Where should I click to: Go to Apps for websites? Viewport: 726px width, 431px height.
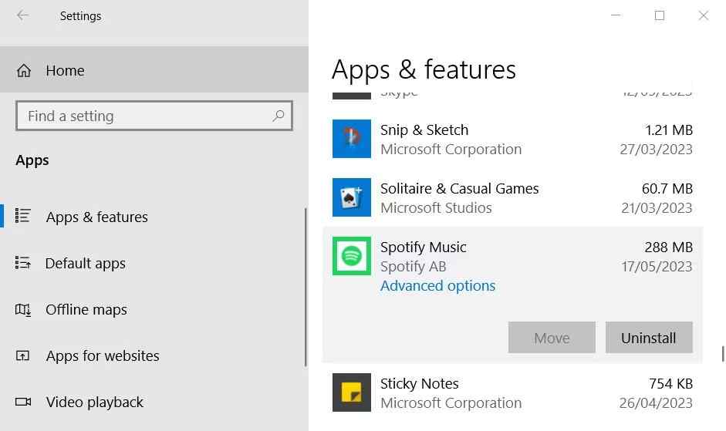(102, 356)
